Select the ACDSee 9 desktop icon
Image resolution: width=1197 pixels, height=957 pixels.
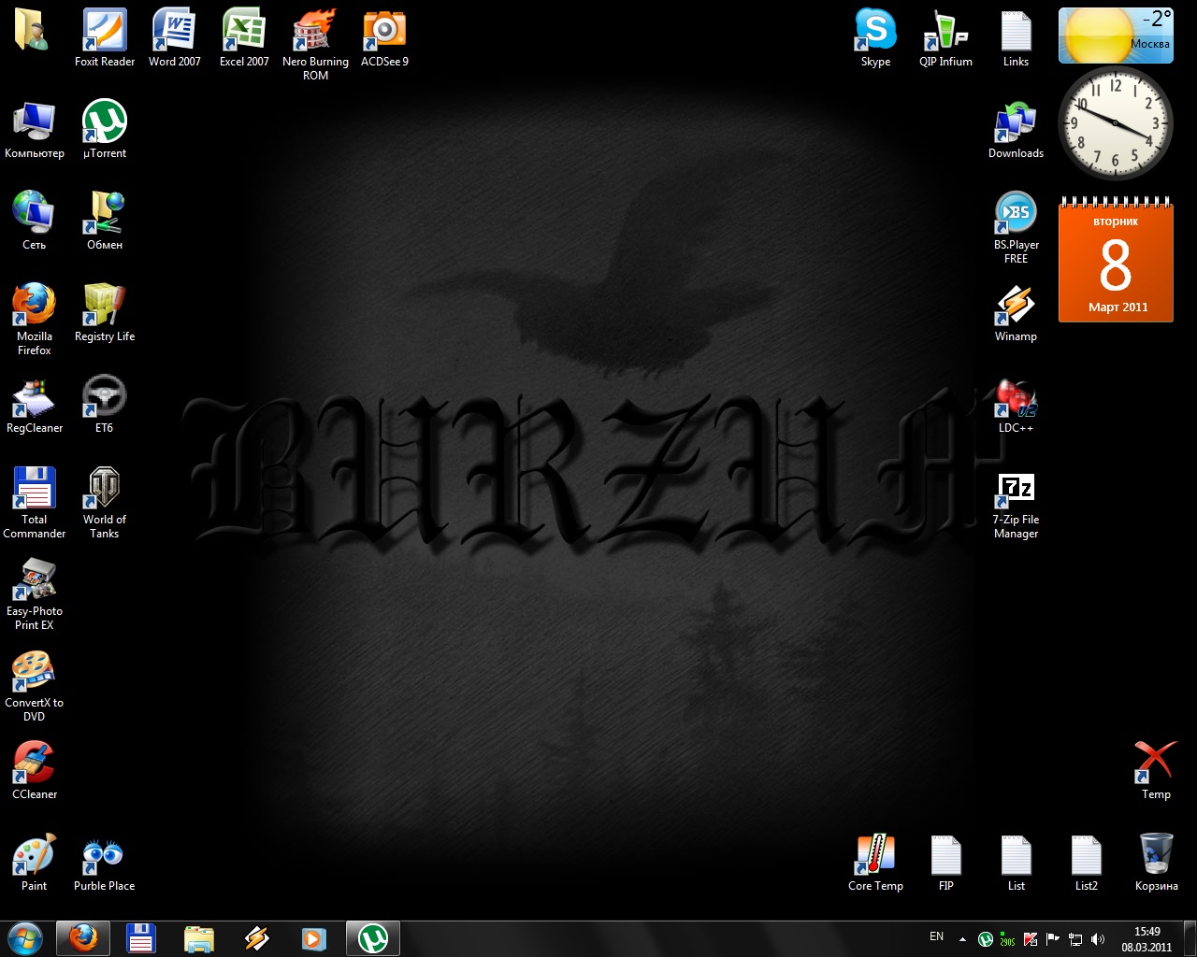[x=384, y=38]
